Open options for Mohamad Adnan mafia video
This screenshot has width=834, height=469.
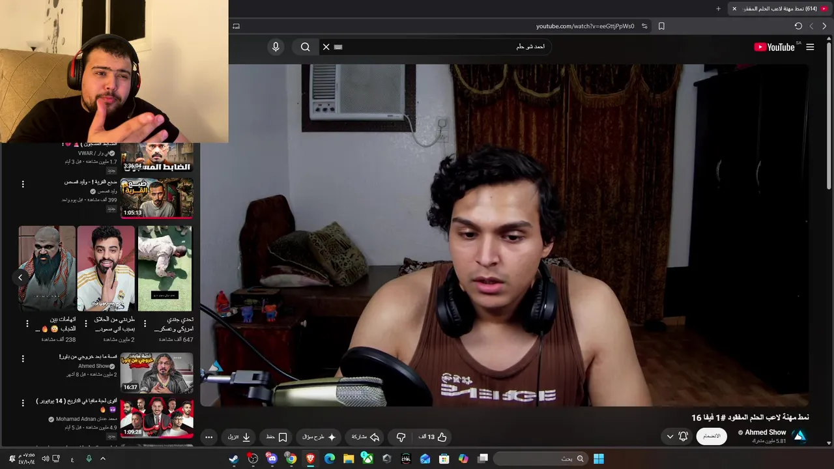(x=23, y=403)
